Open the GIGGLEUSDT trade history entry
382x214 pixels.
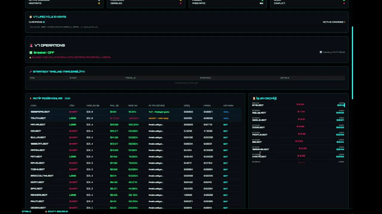coord(298,119)
